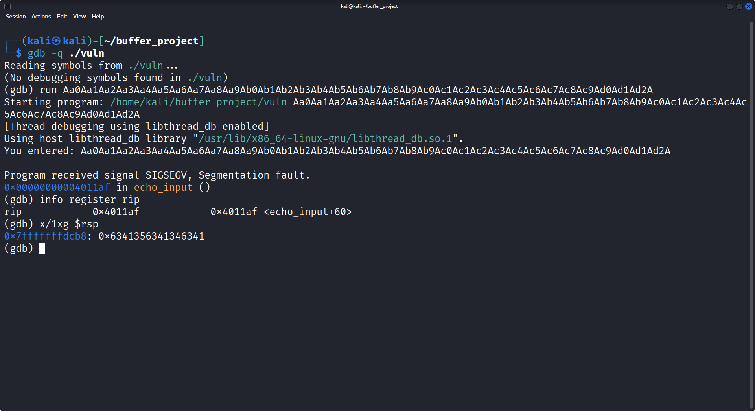Open the Help menu
Image resolution: width=755 pixels, height=411 pixels.
tap(98, 17)
